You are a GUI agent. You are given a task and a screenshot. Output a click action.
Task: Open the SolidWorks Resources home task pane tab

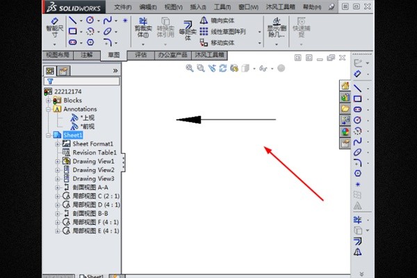(345, 85)
